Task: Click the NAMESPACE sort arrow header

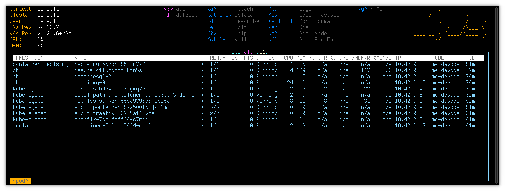Action: (x=28, y=58)
